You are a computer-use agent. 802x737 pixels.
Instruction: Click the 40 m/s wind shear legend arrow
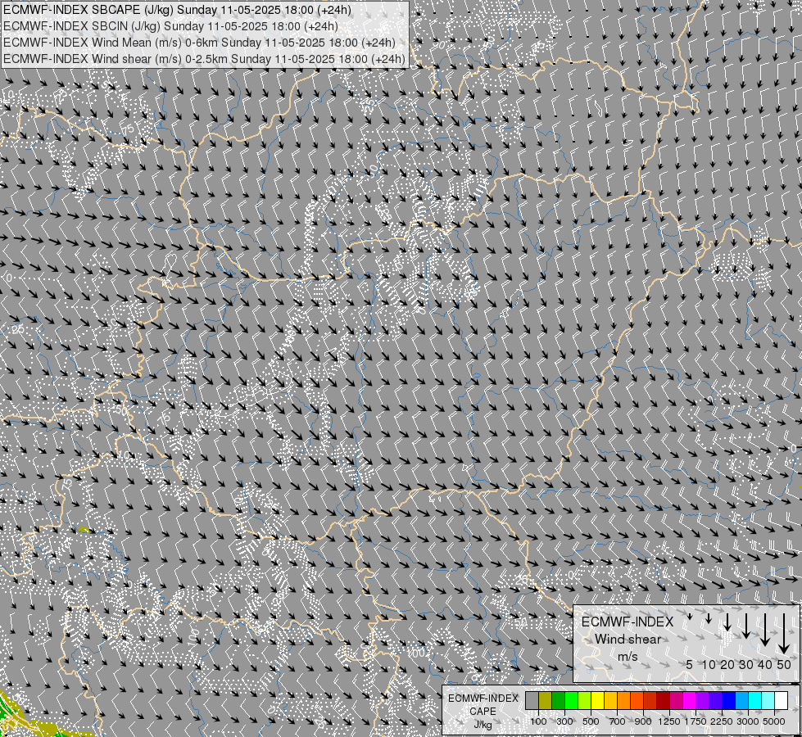(765, 630)
